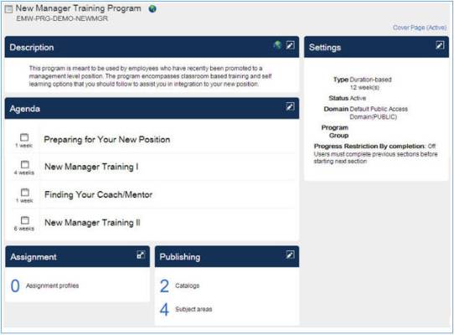Click the 0 Assignment profiles count
The height and width of the screenshot is (335, 454).
point(15,286)
